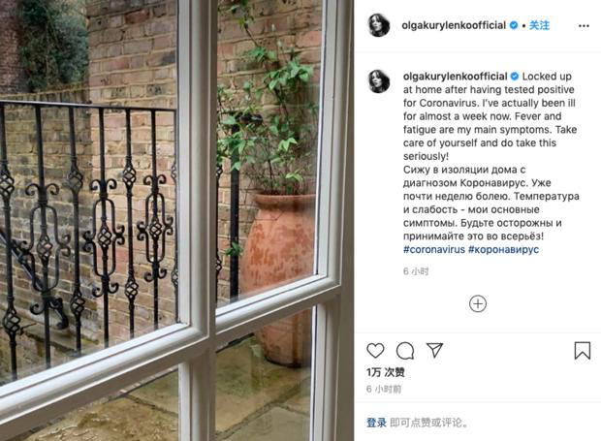Image resolution: width=601 pixels, height=441 pixels.
Task: Click the verified badge beside caption username
Action: click(x=515, y=77)
